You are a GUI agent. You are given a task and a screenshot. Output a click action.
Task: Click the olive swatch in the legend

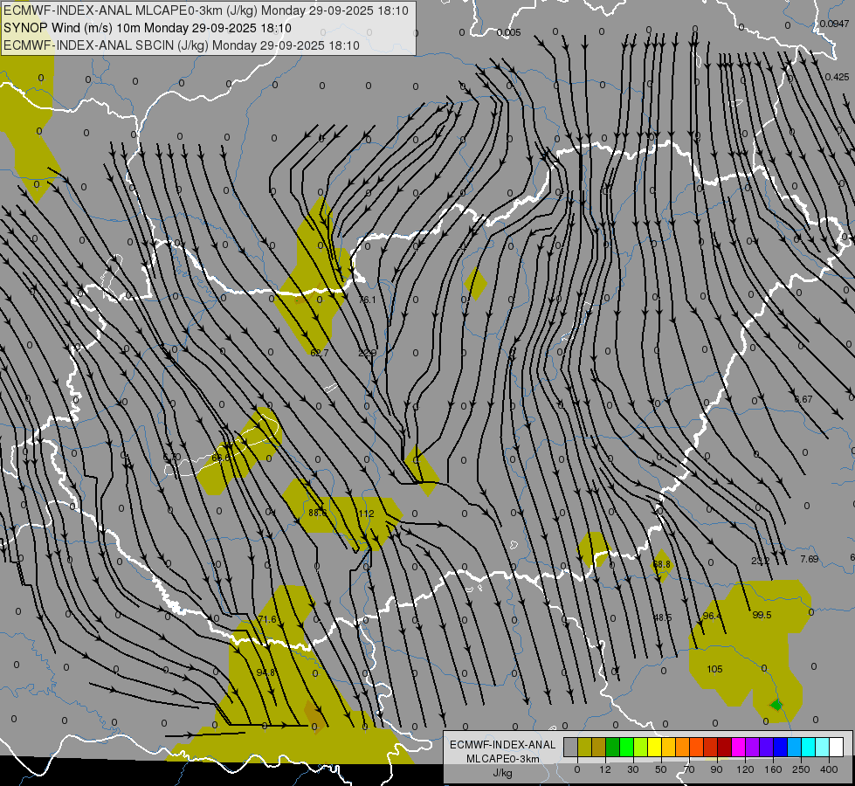(584, 747)
